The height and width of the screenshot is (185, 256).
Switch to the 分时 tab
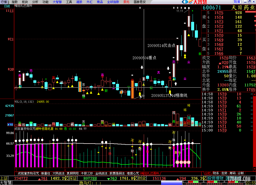[208, 173]
